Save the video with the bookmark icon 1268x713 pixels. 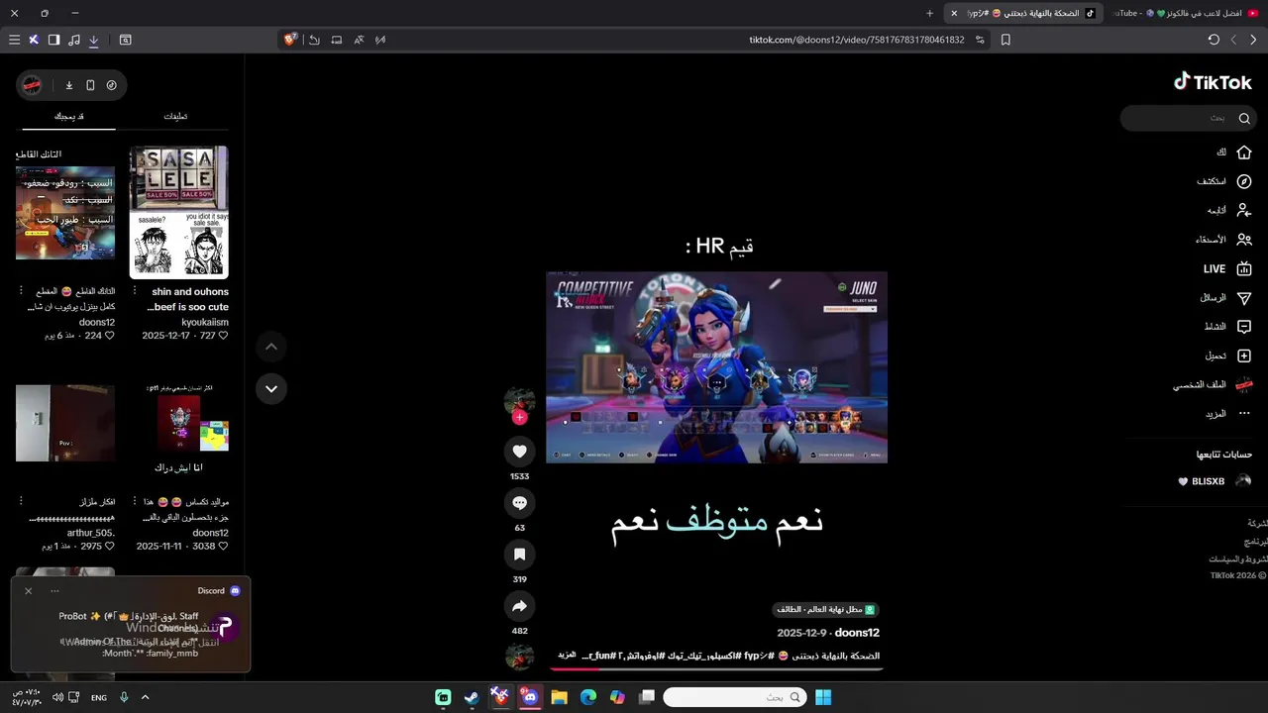(519, 555)
